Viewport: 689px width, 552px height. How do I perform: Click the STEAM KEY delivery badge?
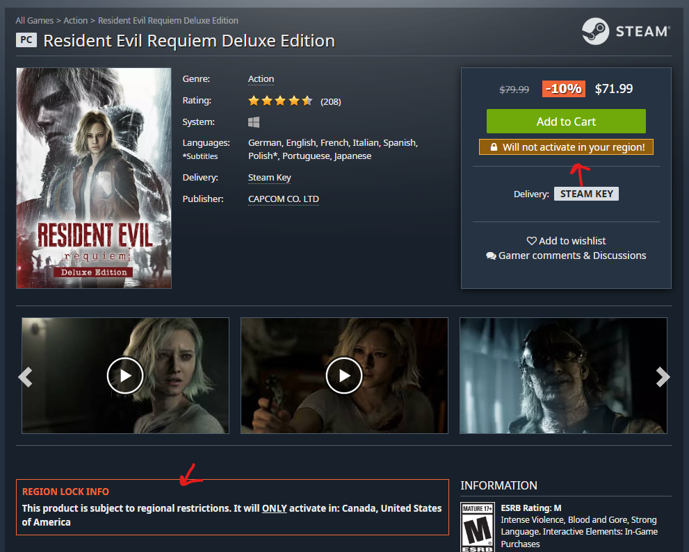tap(586, 194)
